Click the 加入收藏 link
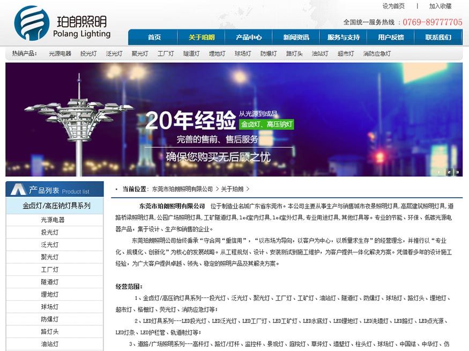The image size is (469, 351). click(x=440, y=6)
